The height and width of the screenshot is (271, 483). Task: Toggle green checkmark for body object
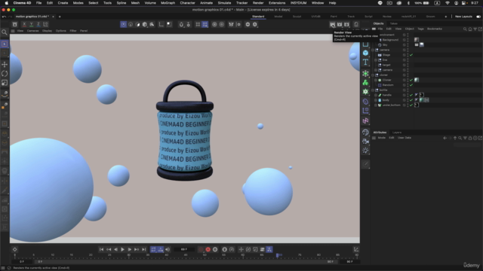point(411,100)
